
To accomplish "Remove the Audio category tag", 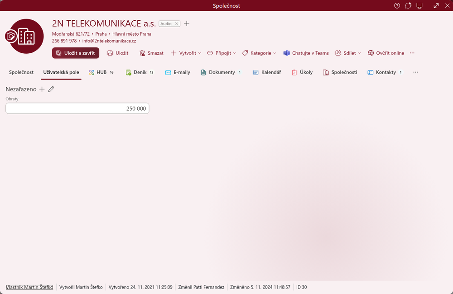I will coord(177,23).
